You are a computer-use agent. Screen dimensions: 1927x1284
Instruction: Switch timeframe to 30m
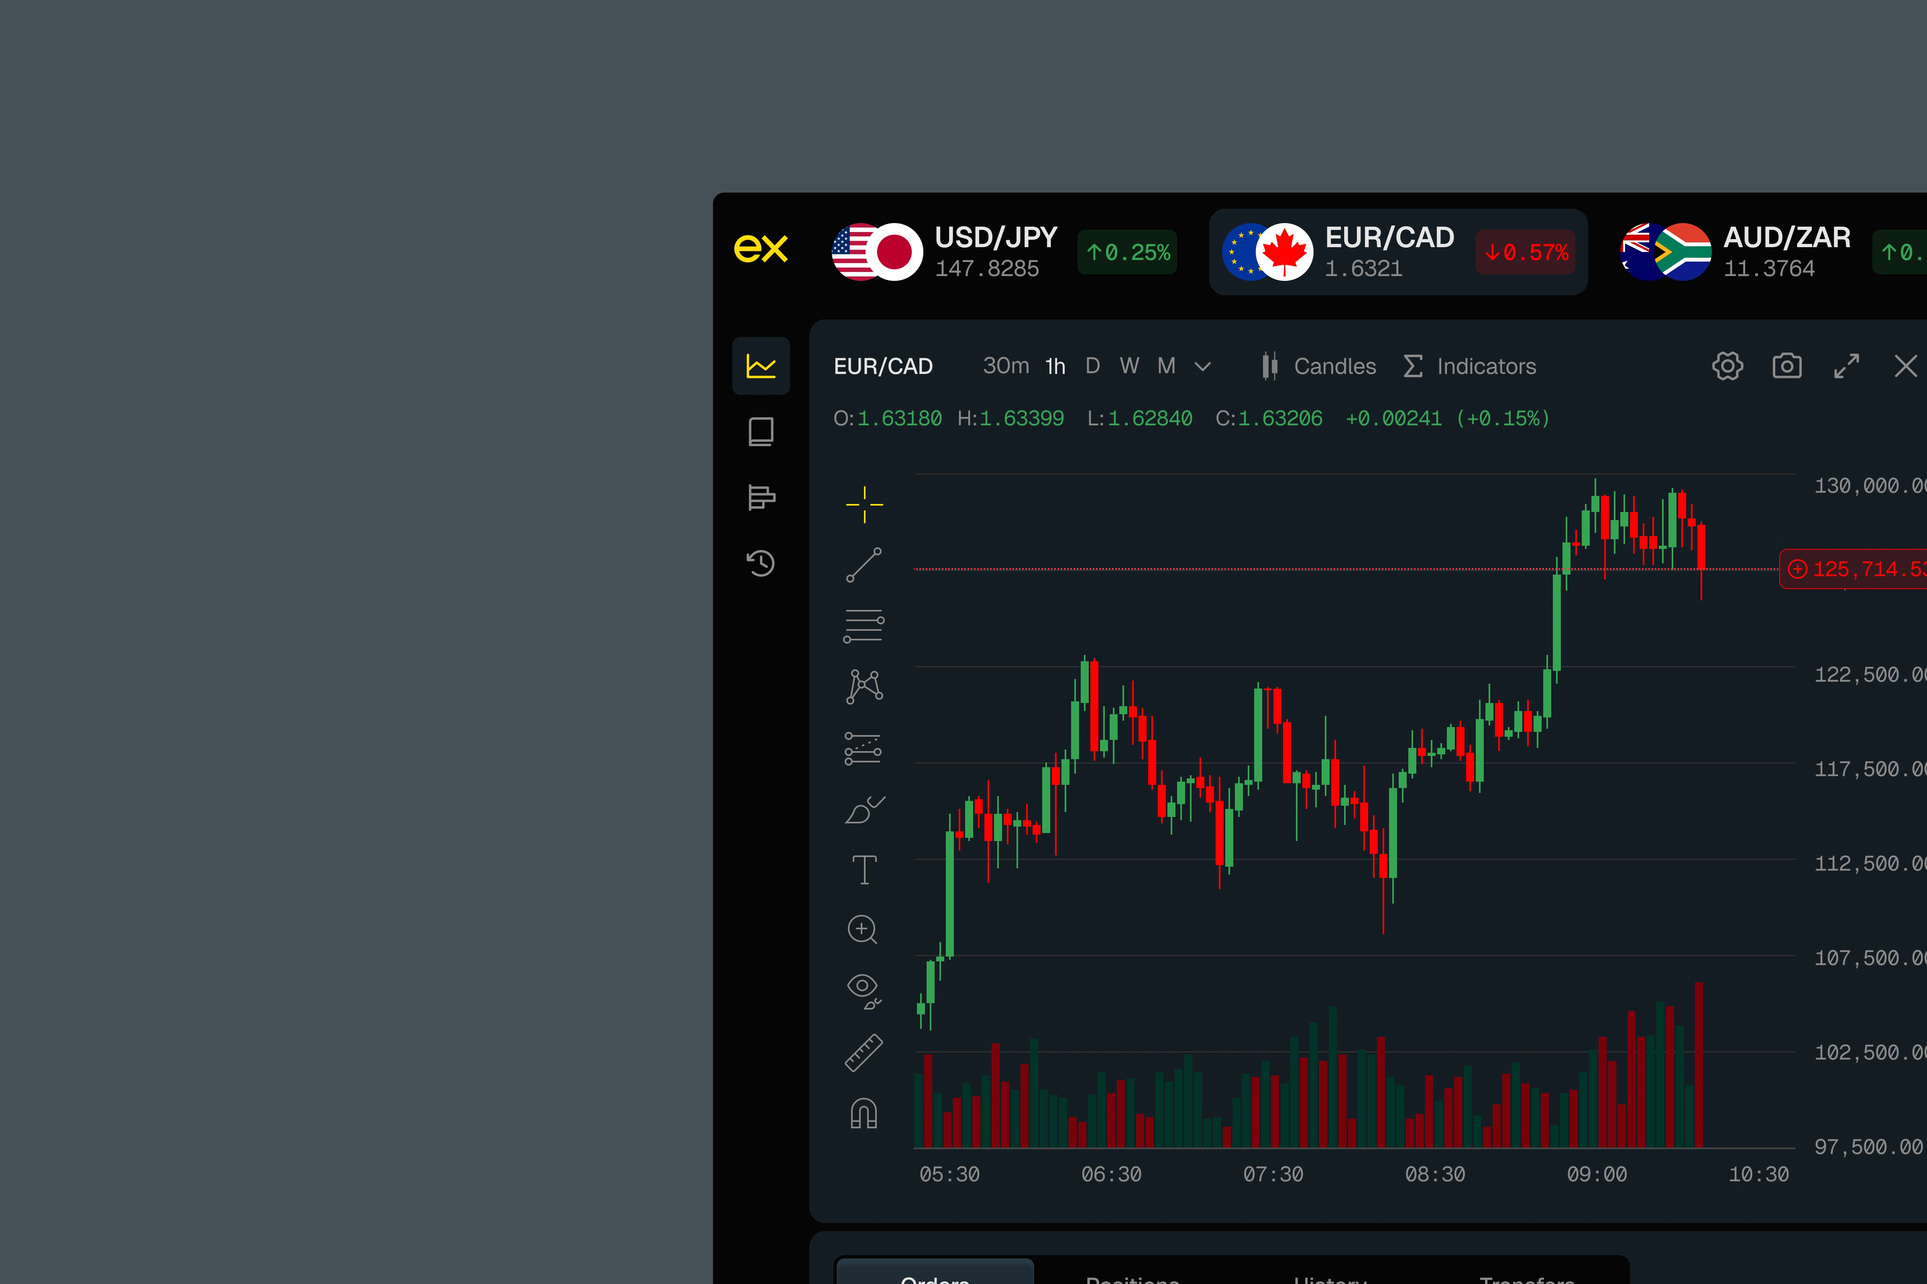[1005, 366]
